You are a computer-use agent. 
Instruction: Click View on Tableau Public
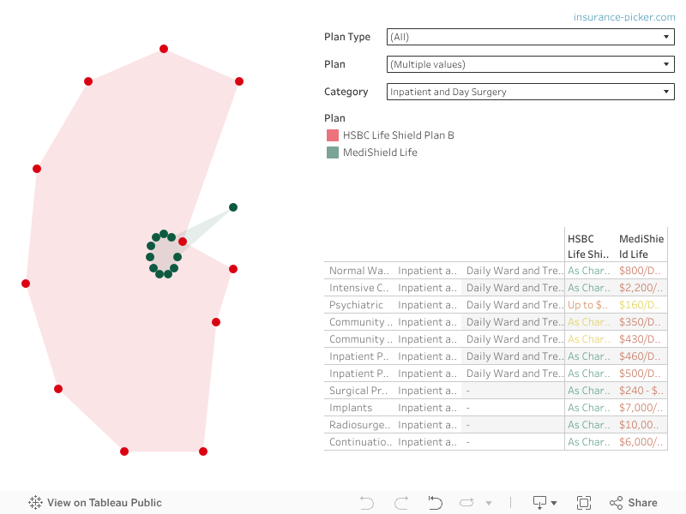[104, 503]
